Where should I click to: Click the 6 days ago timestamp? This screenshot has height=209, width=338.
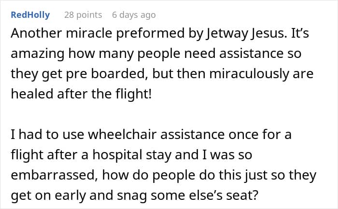134,15
